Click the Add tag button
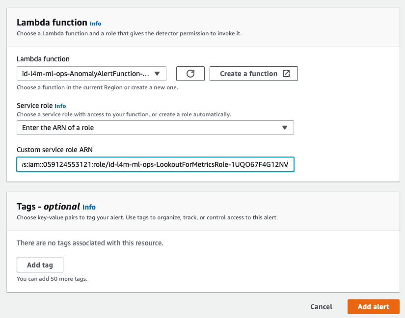This screenshot has width=405, height=318. tap(40, 265)
